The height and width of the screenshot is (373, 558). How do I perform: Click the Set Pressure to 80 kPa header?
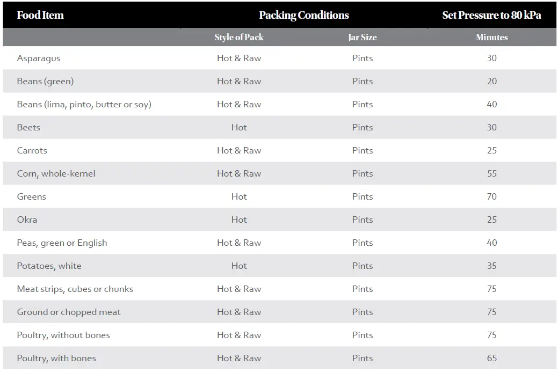tap(491, 15)
